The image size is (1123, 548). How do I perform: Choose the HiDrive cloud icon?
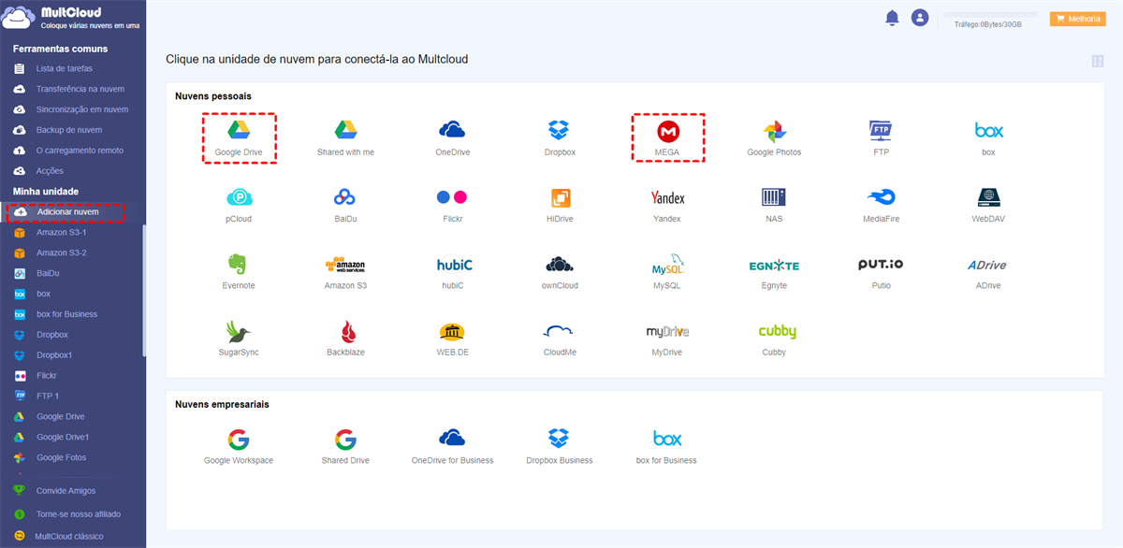click(x=560, y=197)
